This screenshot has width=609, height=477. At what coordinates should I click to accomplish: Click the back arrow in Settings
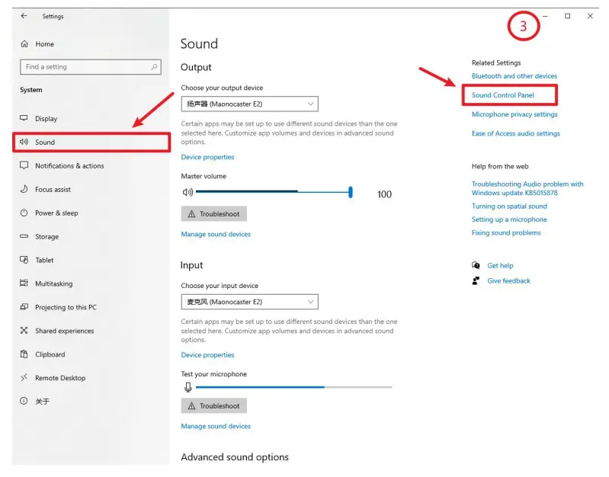tap(24, 16)
